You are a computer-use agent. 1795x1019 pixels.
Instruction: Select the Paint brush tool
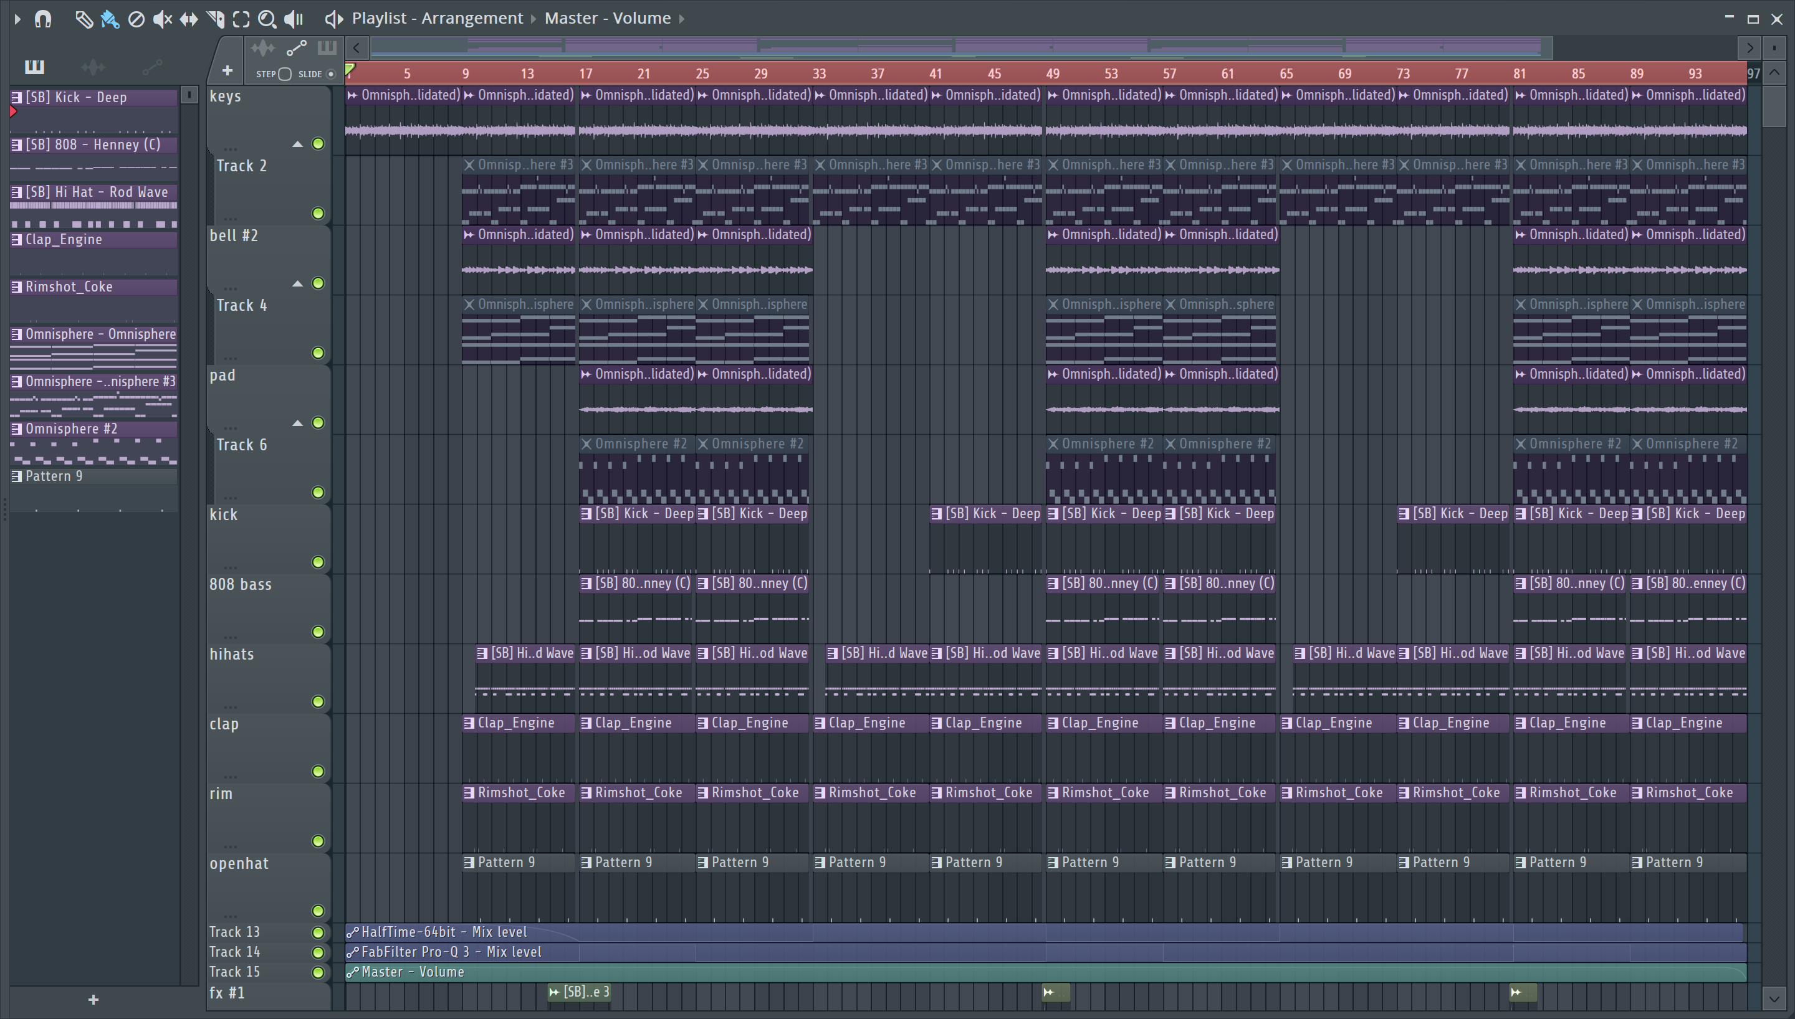pos(110,19)
